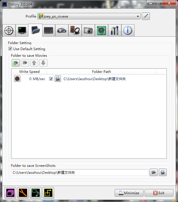The height and width of the screenshot is (202, 178).
Task: Open the Overlay settings crosshair tab
Action: click(9, 31)
